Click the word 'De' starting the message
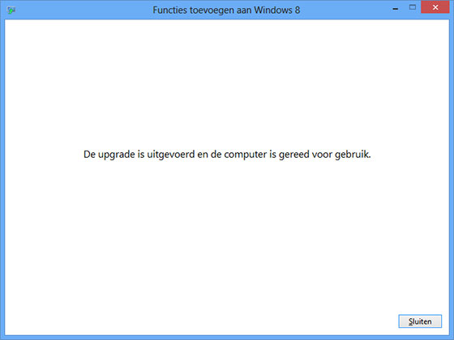This screenshot has height=340, width=454. click(x=89, y=155)
